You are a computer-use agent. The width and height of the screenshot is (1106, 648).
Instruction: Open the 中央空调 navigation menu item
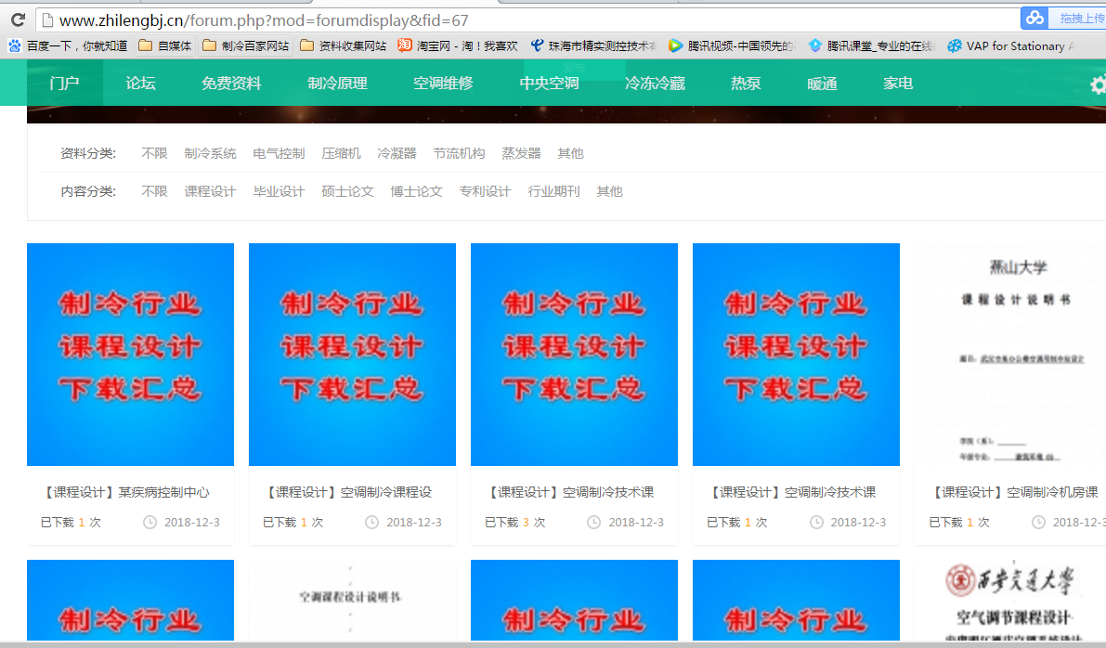coord(549,84)
